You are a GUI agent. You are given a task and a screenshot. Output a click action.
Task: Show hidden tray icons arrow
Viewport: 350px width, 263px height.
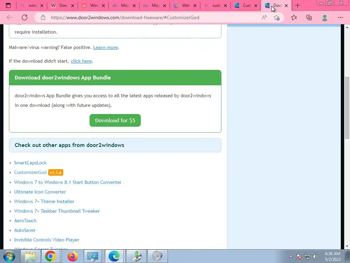tap(291, 256)
